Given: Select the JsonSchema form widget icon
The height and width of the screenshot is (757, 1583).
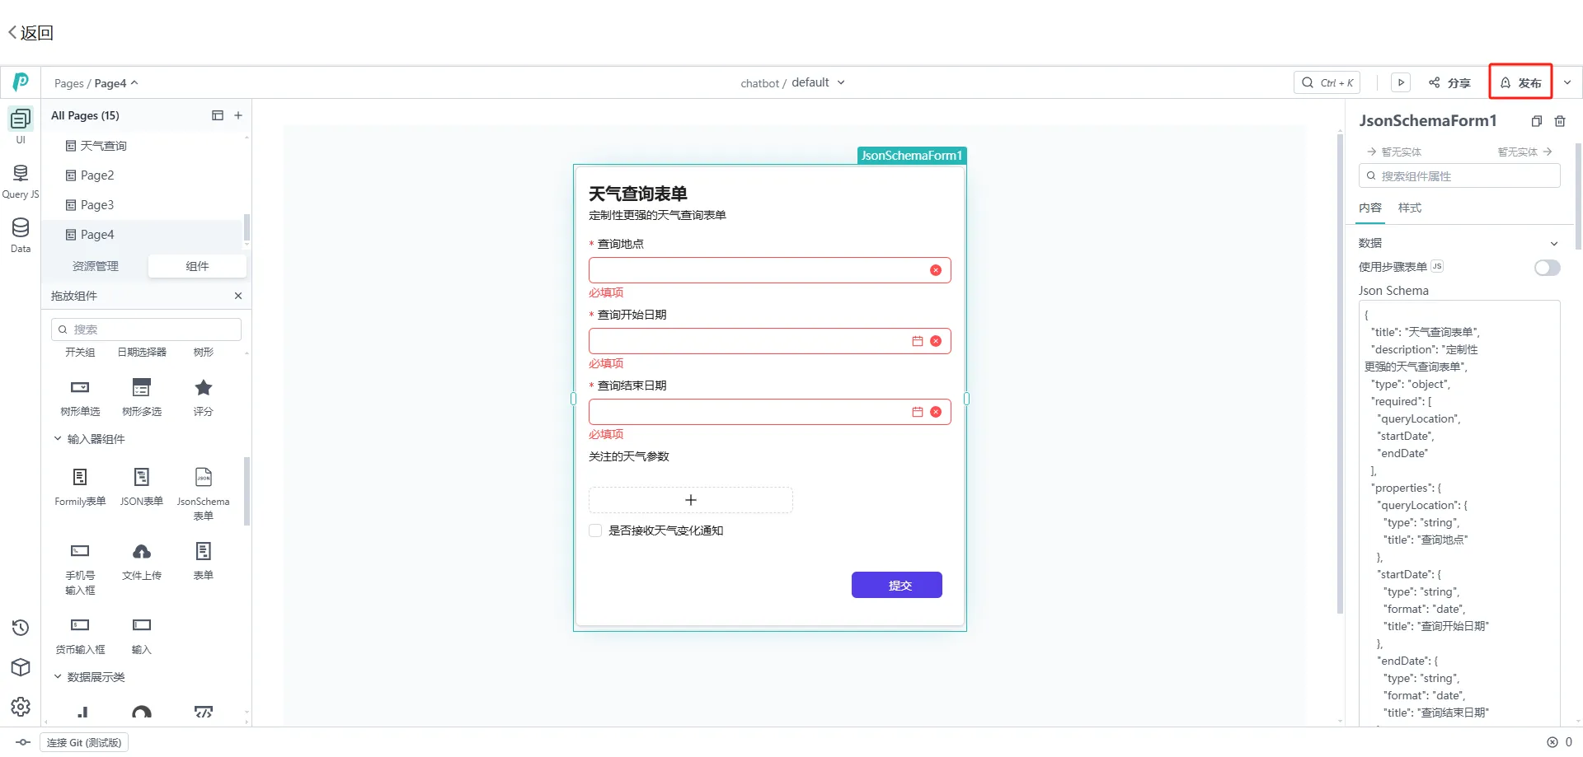Looking at the screenshot, I should [x=204, y=477].
